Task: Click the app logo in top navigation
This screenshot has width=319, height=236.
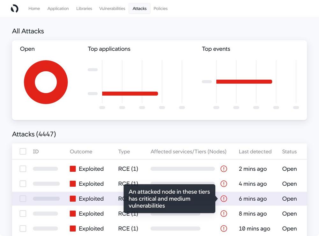Action: pos(14,9)
